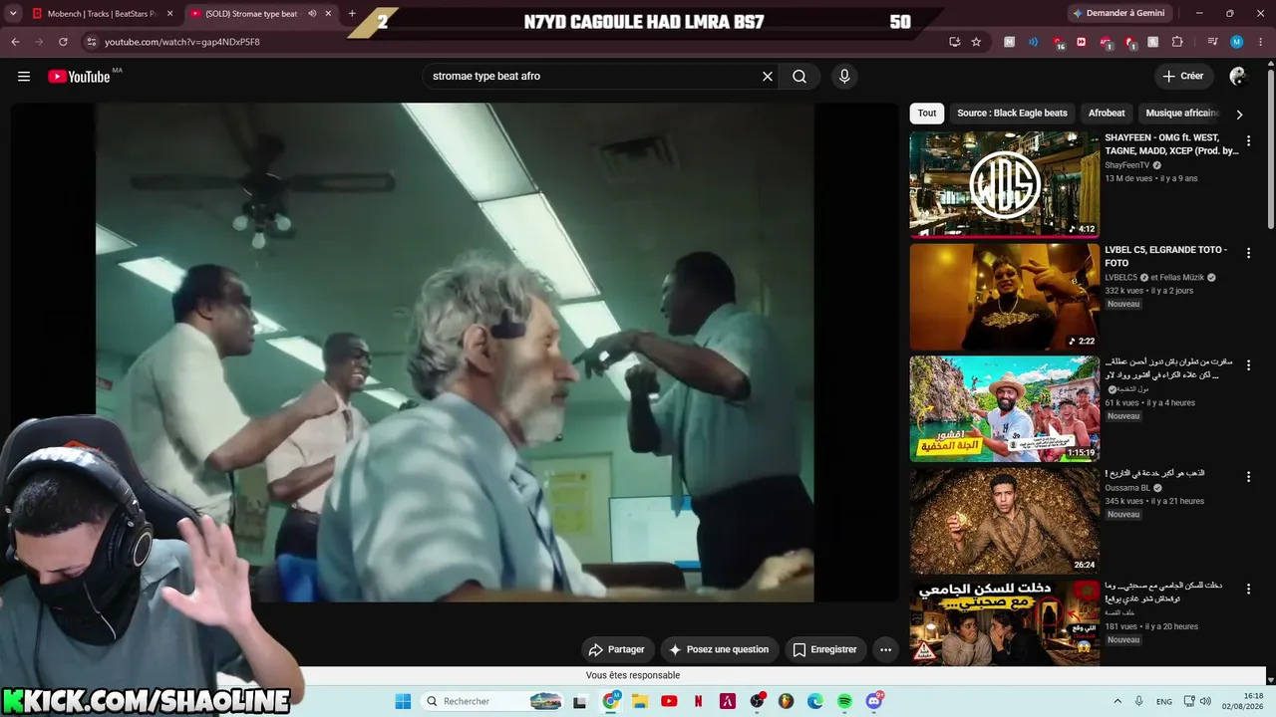This screenshot has width=1276, height=717.
Task: Show more filter chips with the arrow
Action: 1239,115
